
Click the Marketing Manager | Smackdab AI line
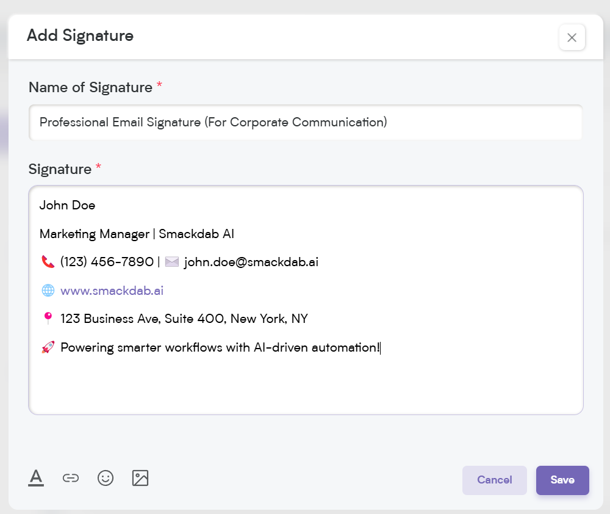click(x=137, y=234)
